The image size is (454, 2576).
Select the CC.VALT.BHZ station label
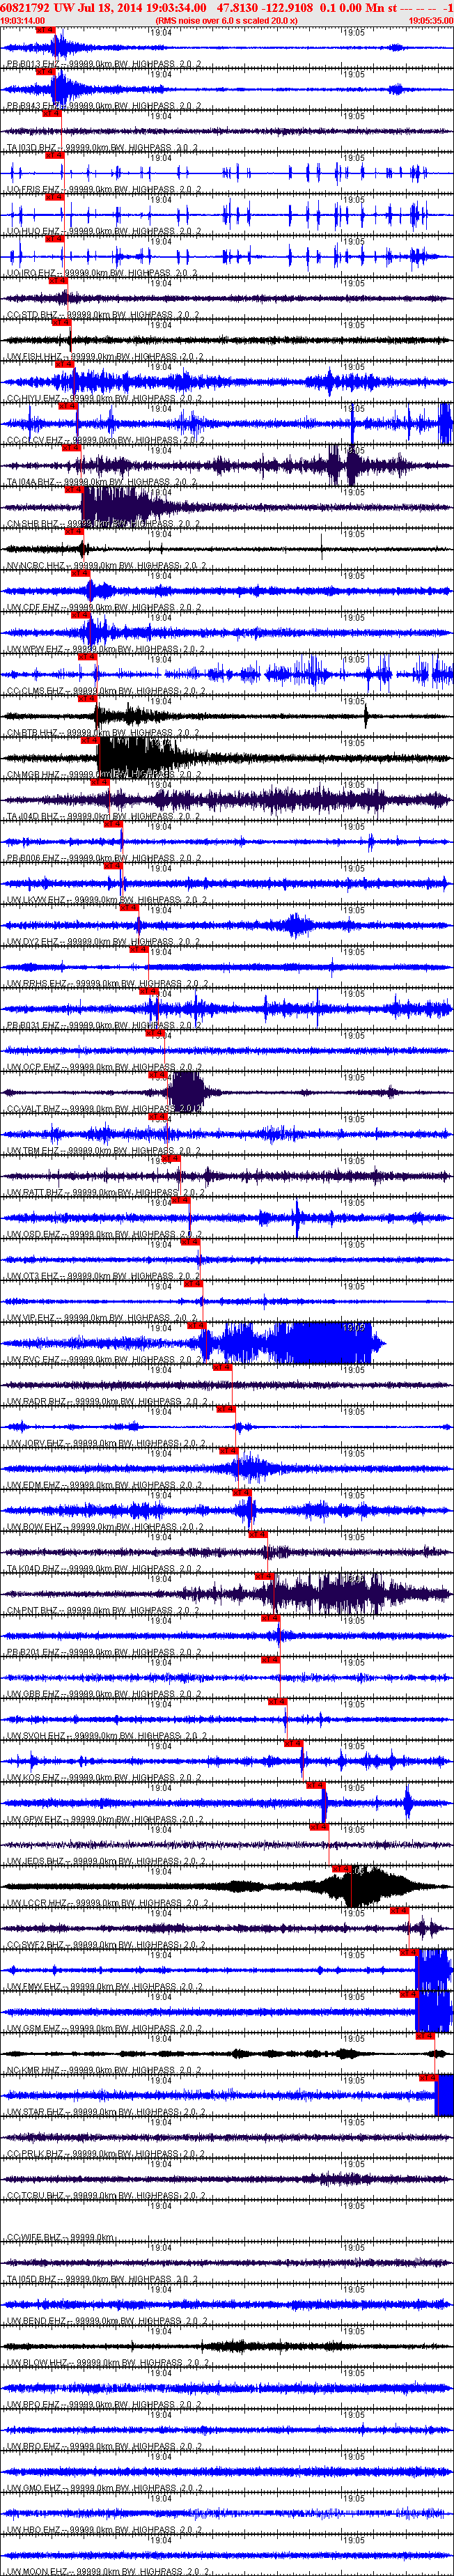(x=105, y=1110)
